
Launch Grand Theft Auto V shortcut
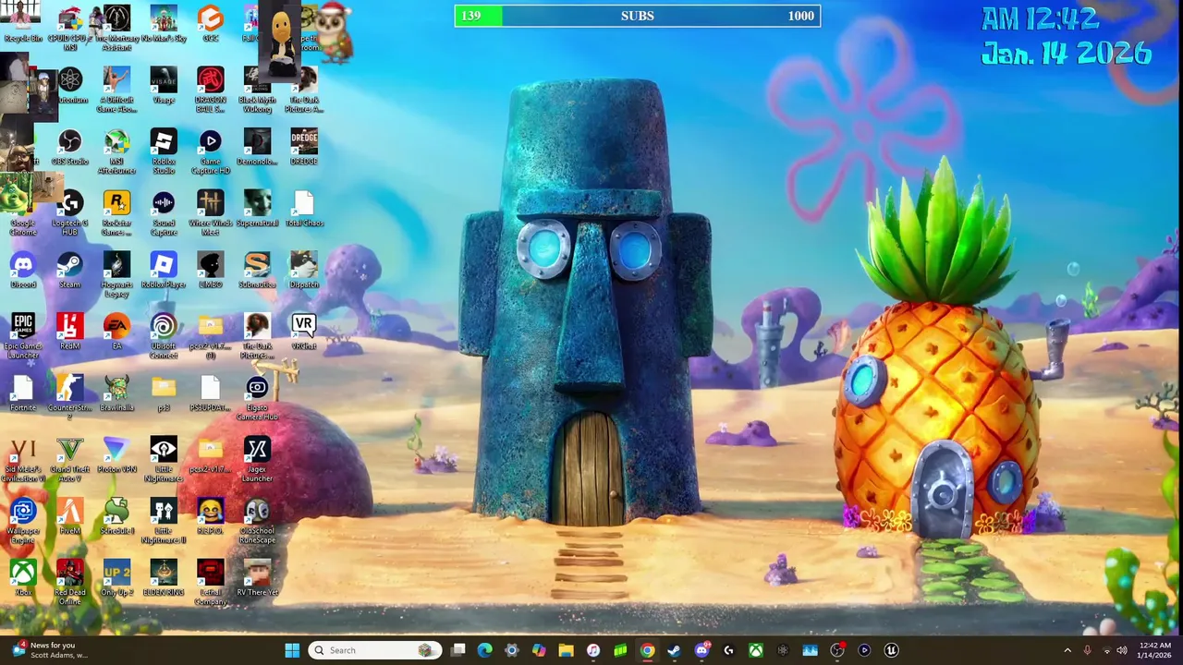point(70,459)
